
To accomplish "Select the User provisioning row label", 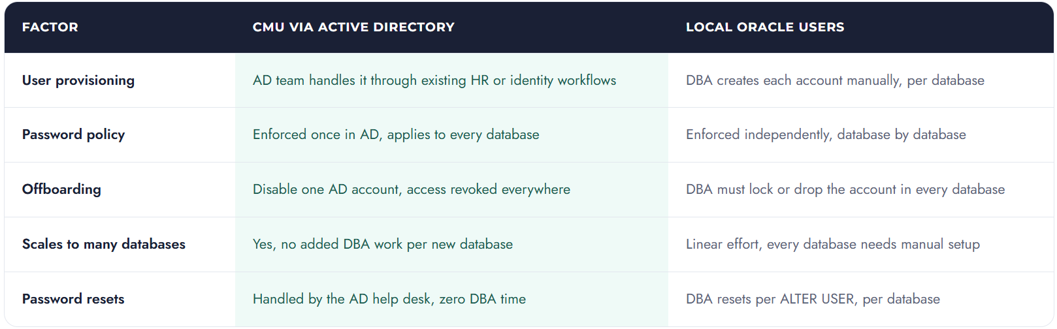I will point(78,80).
